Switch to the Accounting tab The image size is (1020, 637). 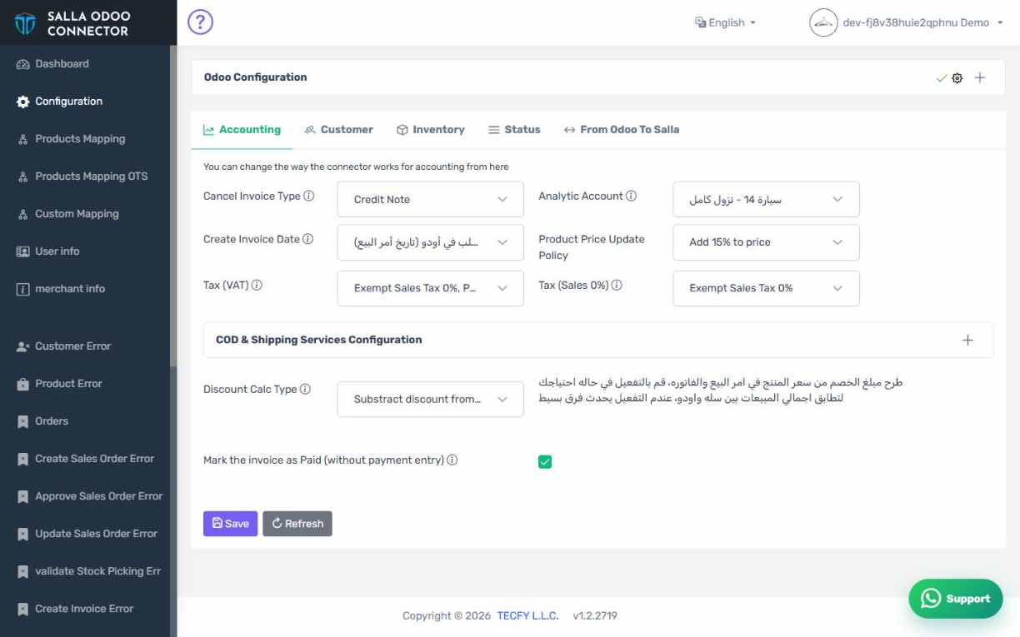coord(242,130)
